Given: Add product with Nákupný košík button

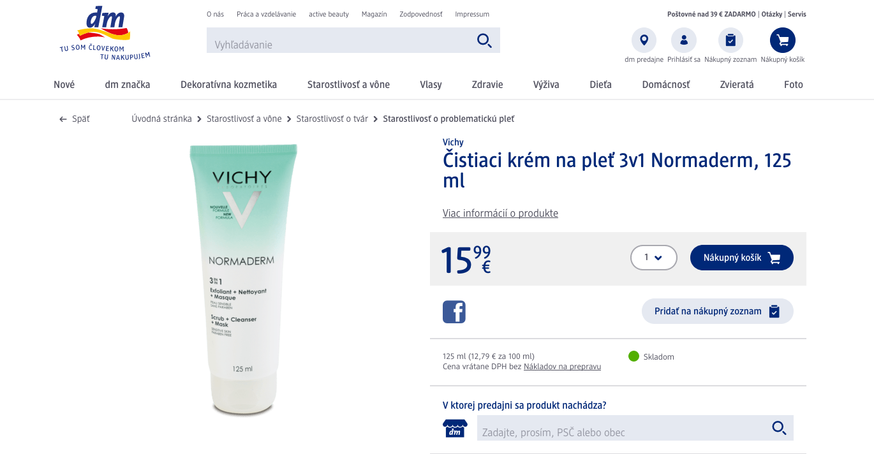Looking at the screenshot, I should pos(741,258).
